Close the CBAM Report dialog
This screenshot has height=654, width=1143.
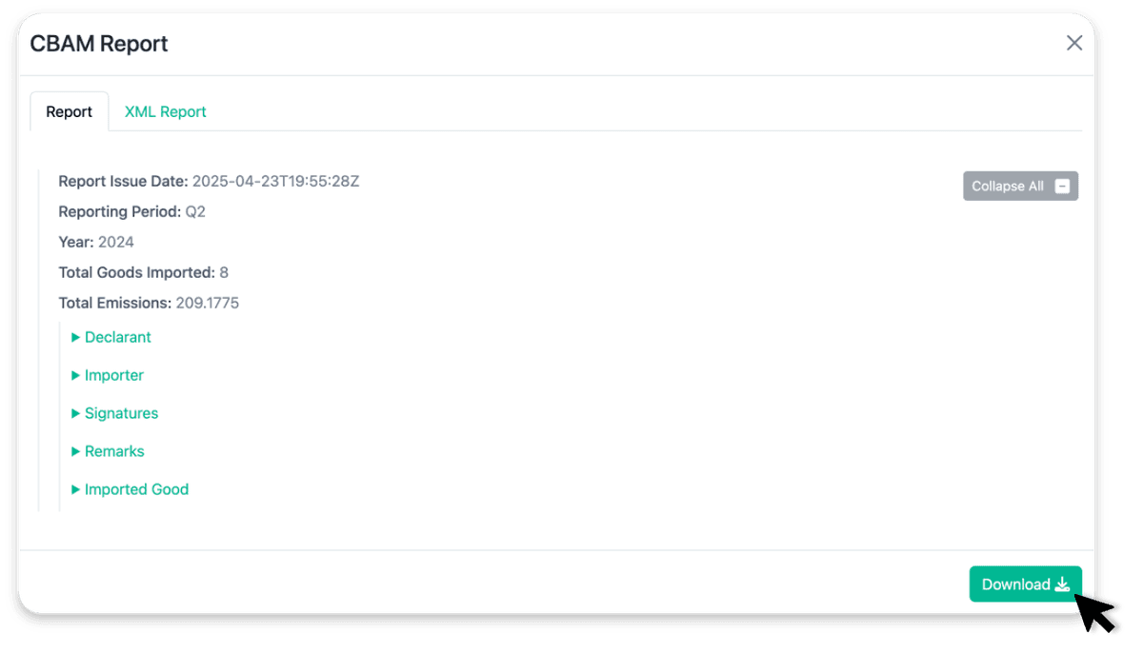point(1074,43)
